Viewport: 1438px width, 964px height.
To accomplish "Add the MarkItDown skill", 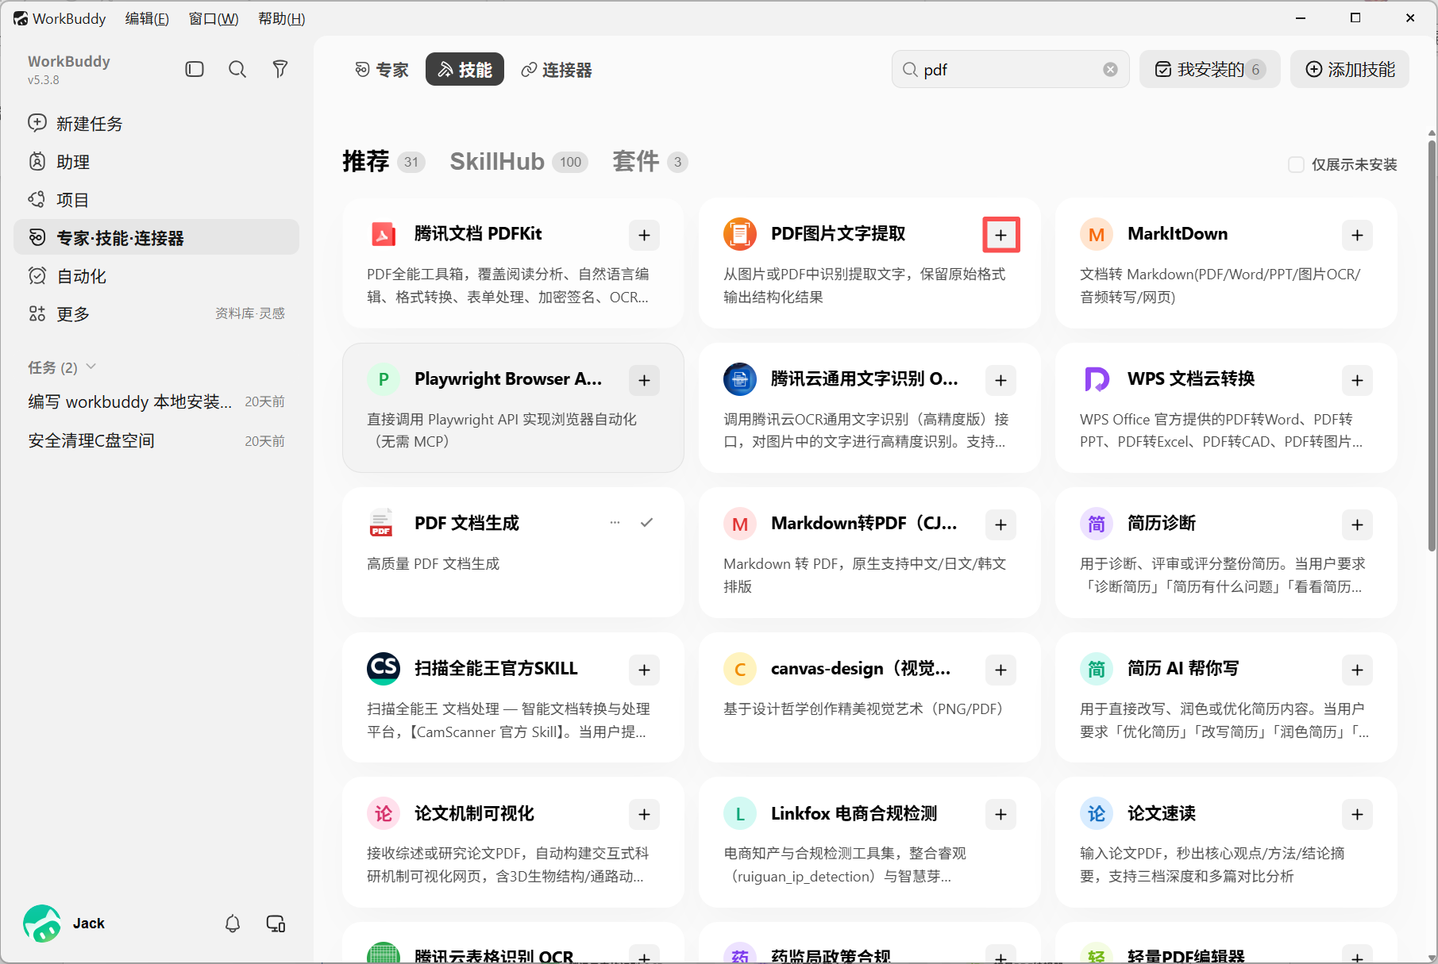I will pos(1357,236).
